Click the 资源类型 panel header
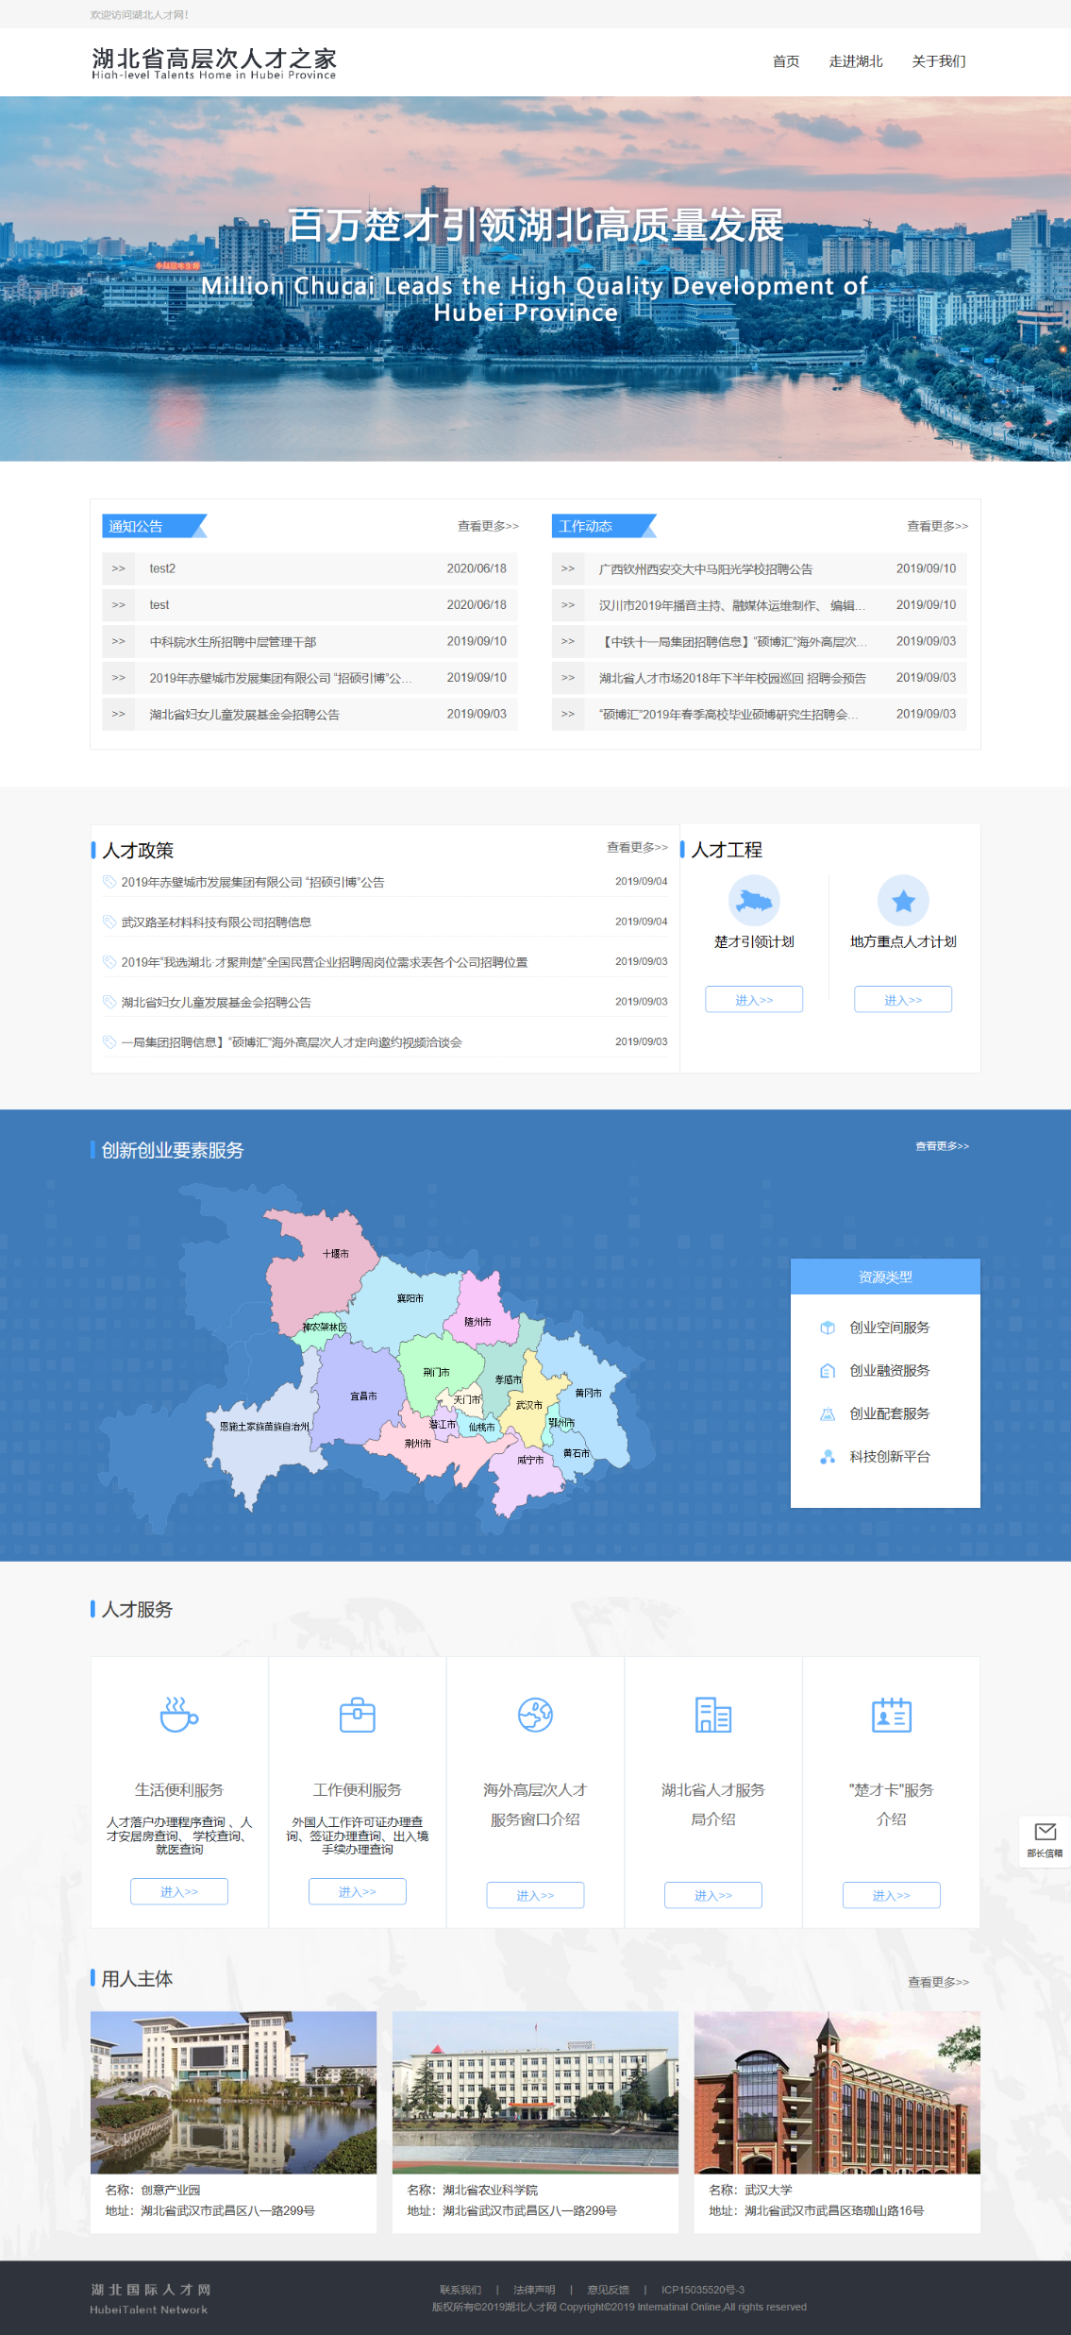1071x2335 pixels. [885, 1277]
